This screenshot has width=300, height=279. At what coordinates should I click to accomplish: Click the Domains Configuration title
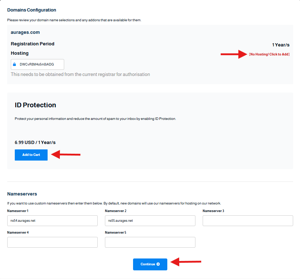tap(32, 10)
